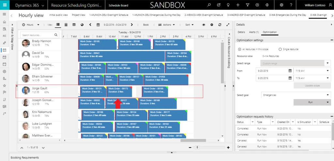
Task: Select All resources in this scope
Action: 240,49
